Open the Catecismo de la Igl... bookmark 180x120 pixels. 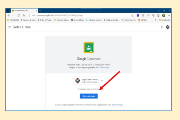pos(28,20)
